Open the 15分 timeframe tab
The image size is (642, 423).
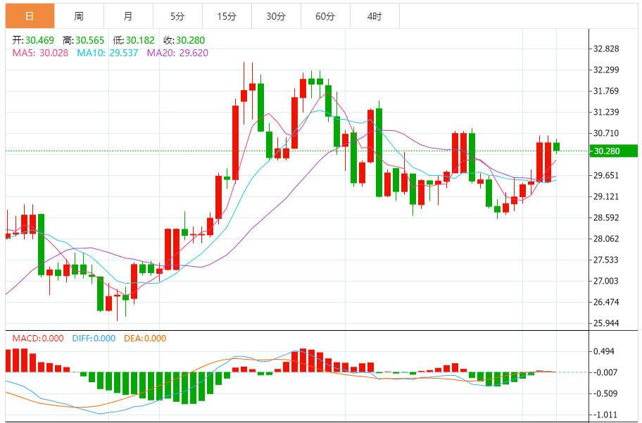pyautogui.click(x=227, y=16)
